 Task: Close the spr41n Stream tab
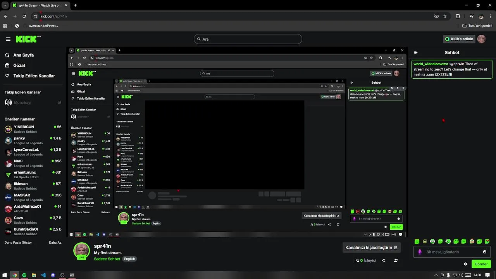pyautogui.click(x=66, y=5)
